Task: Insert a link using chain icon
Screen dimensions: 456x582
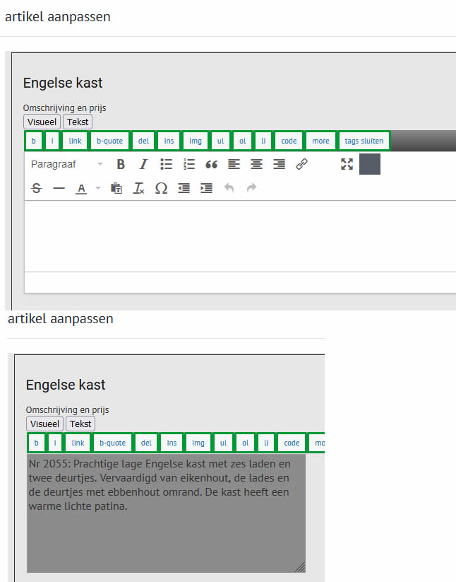Action: (x=302, y=164)
